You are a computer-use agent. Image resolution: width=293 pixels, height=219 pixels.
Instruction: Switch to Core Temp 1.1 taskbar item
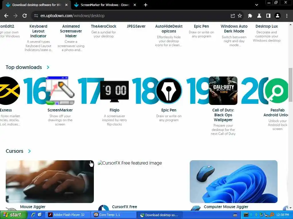[x=113, y=215]
